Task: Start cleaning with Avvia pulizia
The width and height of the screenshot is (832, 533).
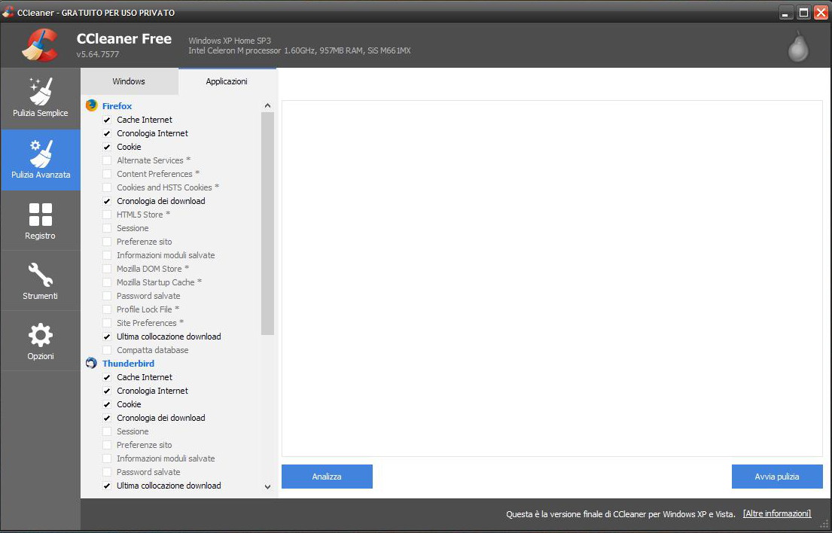Action: click(x=777, y=477)
